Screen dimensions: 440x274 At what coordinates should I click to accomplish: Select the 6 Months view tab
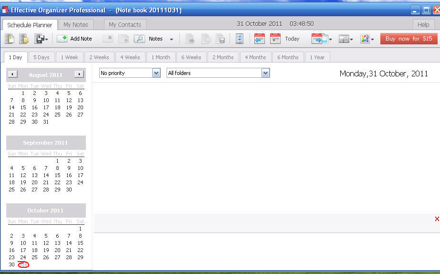point(288,57)
